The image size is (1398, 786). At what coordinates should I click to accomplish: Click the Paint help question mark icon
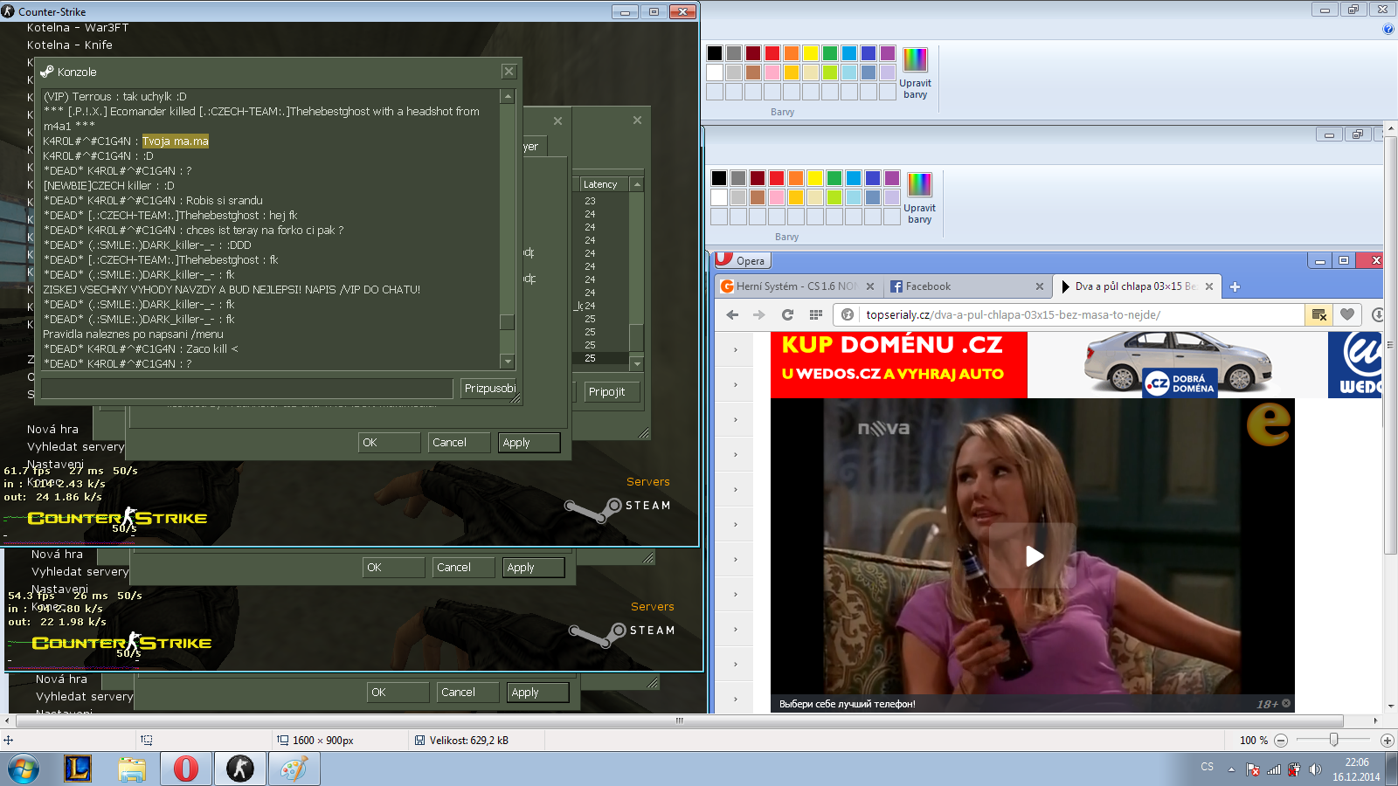click(1388, 29)
